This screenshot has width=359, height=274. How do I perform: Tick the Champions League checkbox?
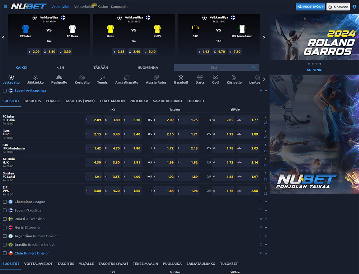5,202
